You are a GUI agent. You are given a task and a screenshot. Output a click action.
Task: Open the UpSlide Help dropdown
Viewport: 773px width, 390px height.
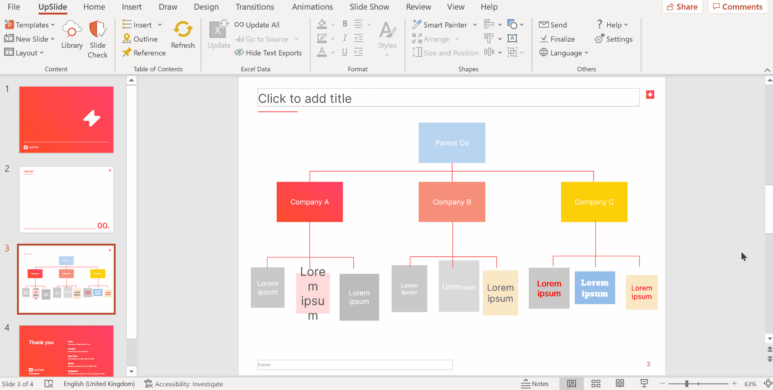pos(612,25)
